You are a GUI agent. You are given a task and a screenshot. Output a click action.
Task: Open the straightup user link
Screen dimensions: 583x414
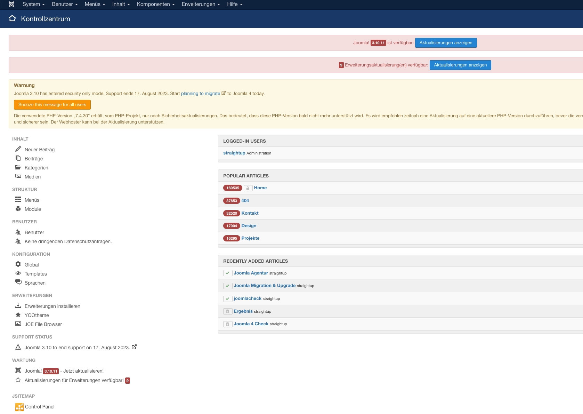pos(234,153)
